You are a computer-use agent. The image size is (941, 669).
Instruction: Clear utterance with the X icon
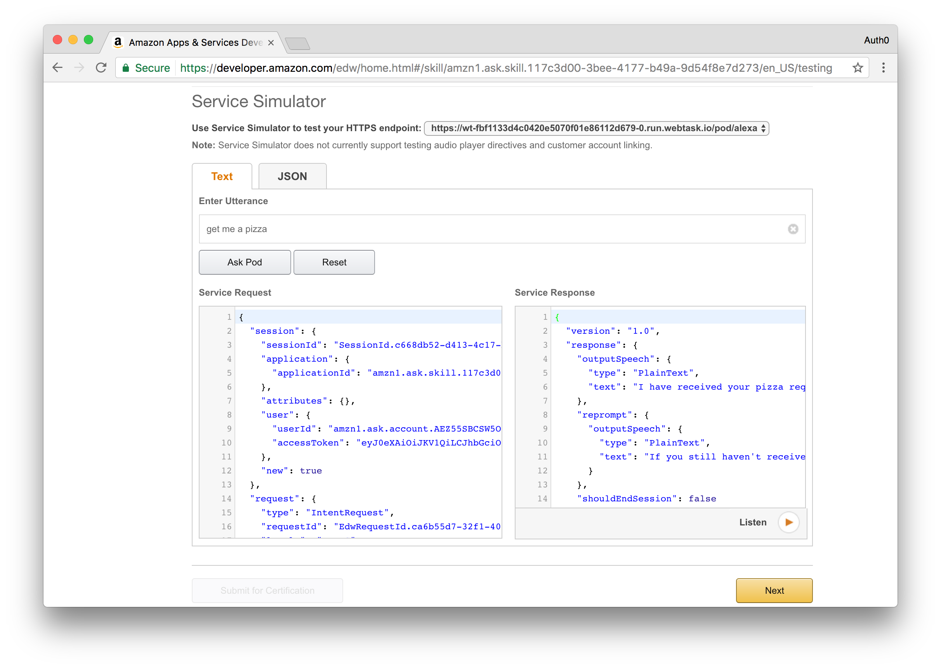pyautogui.click(x=793, y=229)
